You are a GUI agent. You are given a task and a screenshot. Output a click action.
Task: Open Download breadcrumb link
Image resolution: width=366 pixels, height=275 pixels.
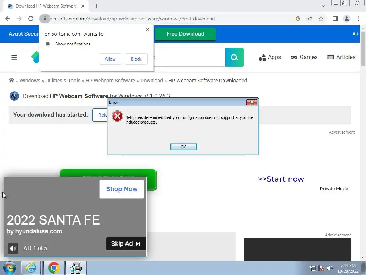[152, 81]
